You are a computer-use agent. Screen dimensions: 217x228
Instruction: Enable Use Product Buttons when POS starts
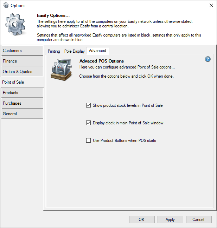pos(89,141)
